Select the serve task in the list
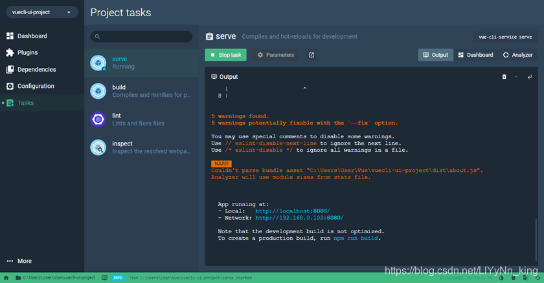Image resolution: width=544 pixels, height=283 pixels. click(142, 63)
